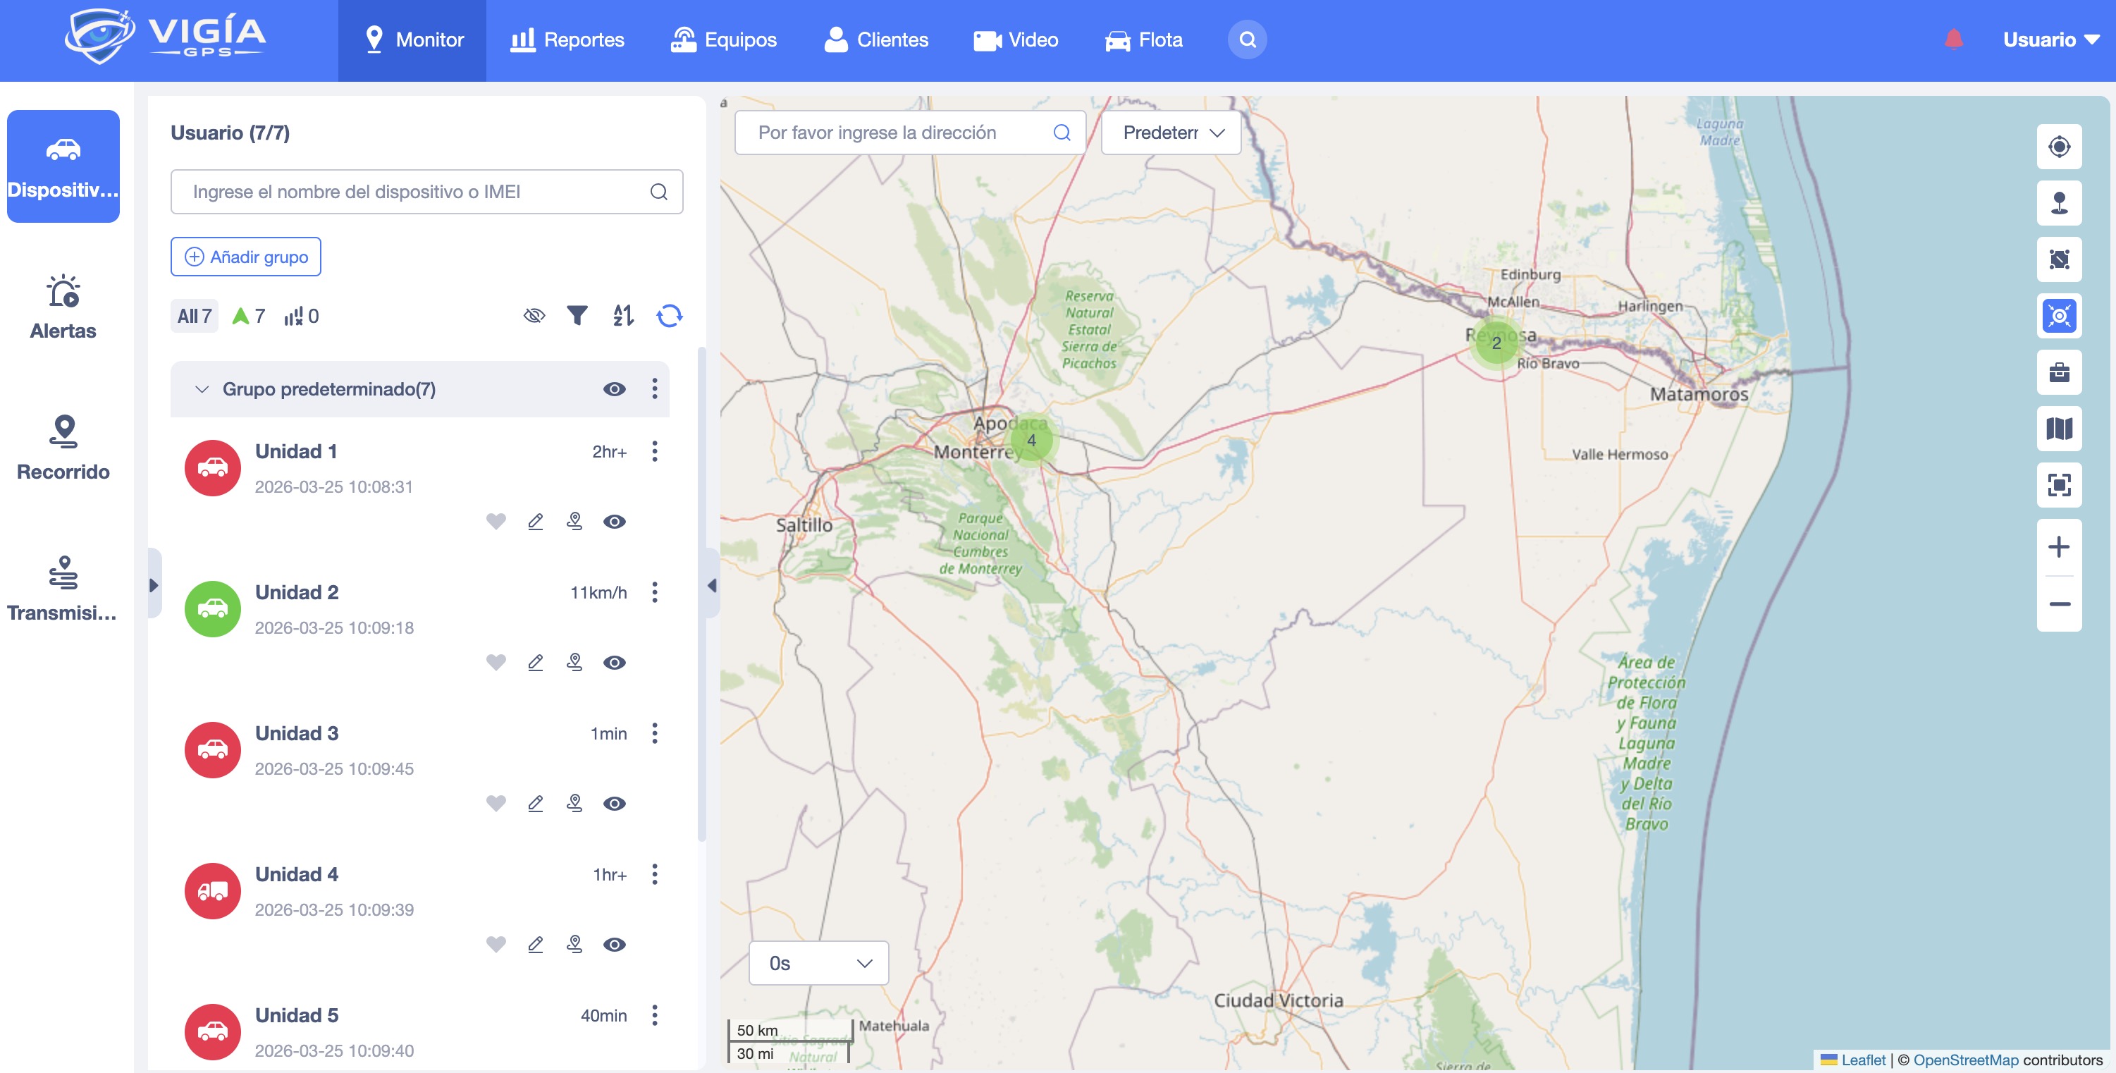Image resolution: width=2116 pixels, height=1073 pixels.
Task: Hide all devices with crossed-eye icon
Action: click(x=534, y=316)
